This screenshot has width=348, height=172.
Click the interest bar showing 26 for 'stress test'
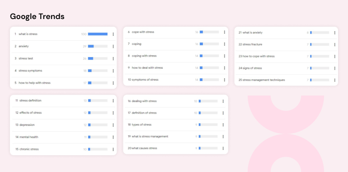(x=98, y=58)
